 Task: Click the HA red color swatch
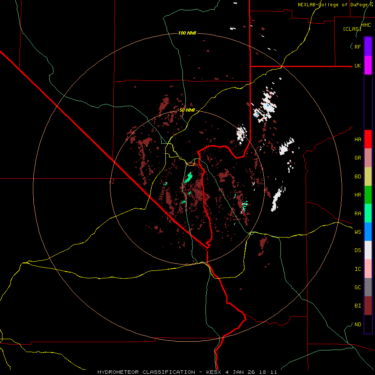pos(368,139)
